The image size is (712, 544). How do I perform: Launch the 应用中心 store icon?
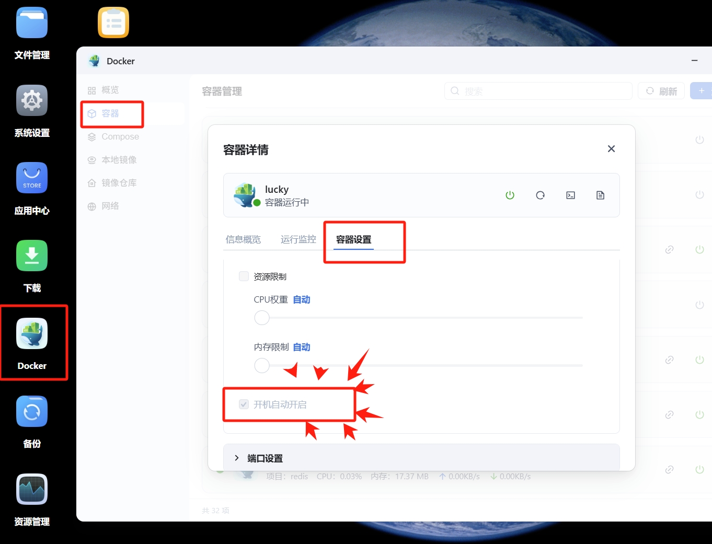click(x=32, y=178)
